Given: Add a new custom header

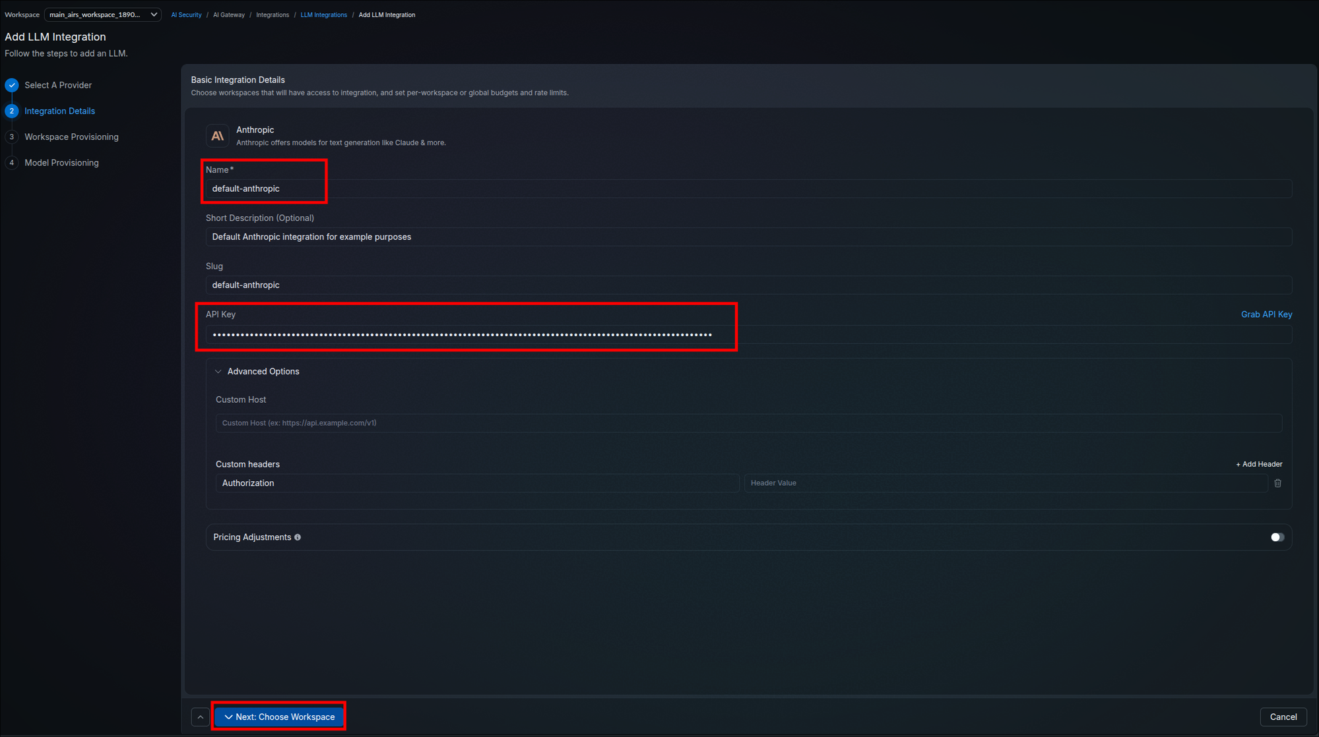Looking at the screenshot, I should point(1259,464).
